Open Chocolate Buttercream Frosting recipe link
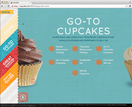 86,50
